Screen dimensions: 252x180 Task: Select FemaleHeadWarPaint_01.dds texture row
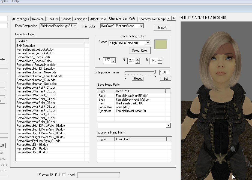[50, 88]
